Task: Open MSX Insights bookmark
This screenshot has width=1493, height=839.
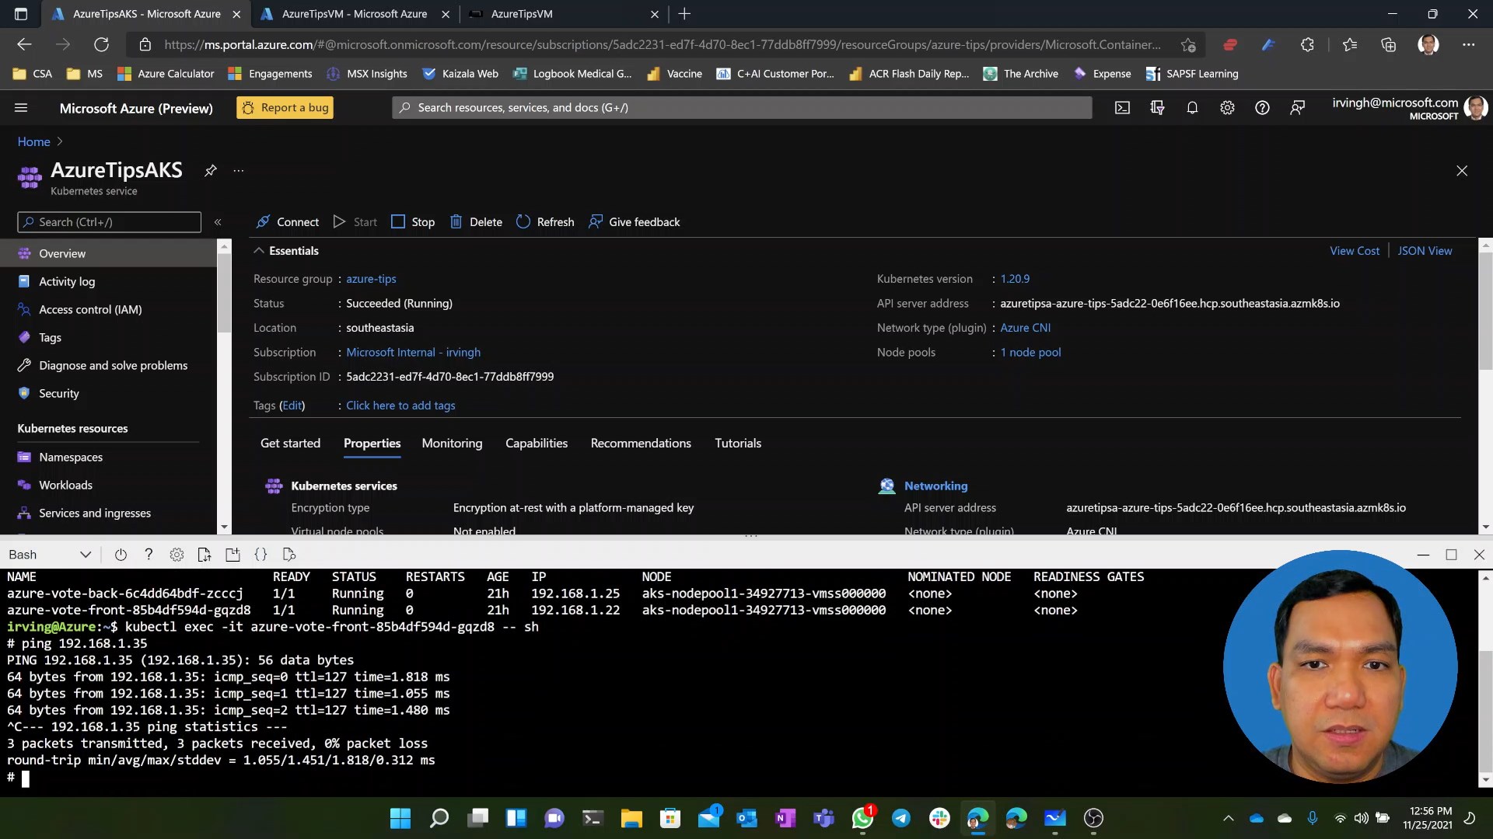Action: pos(367,74)
